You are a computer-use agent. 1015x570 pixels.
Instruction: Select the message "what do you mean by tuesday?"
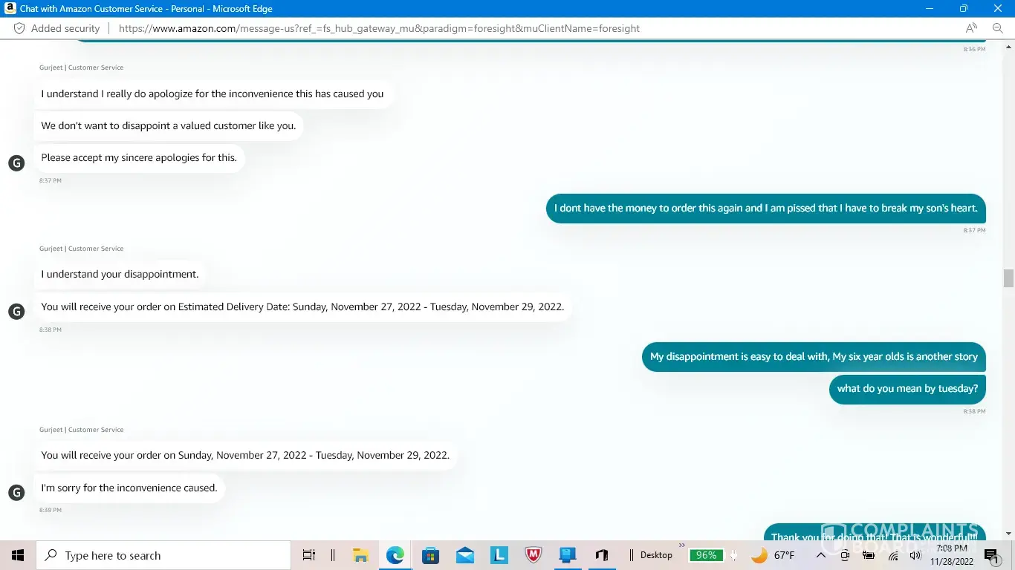point(907,388)
